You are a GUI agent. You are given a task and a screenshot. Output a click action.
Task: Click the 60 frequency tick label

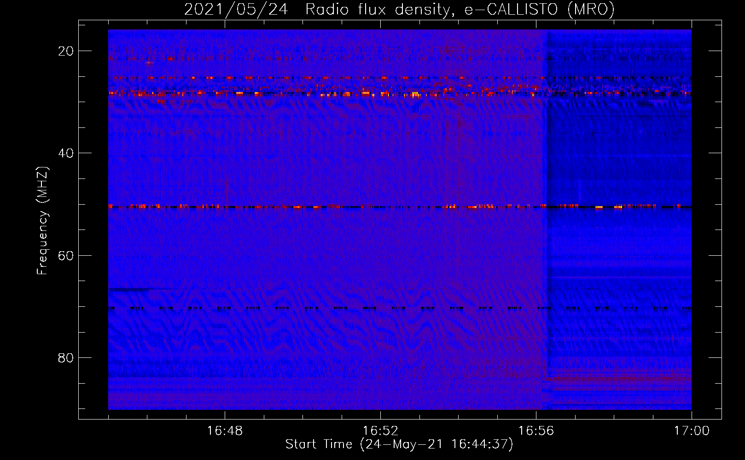pyautogui.click(x=66, y=255)
